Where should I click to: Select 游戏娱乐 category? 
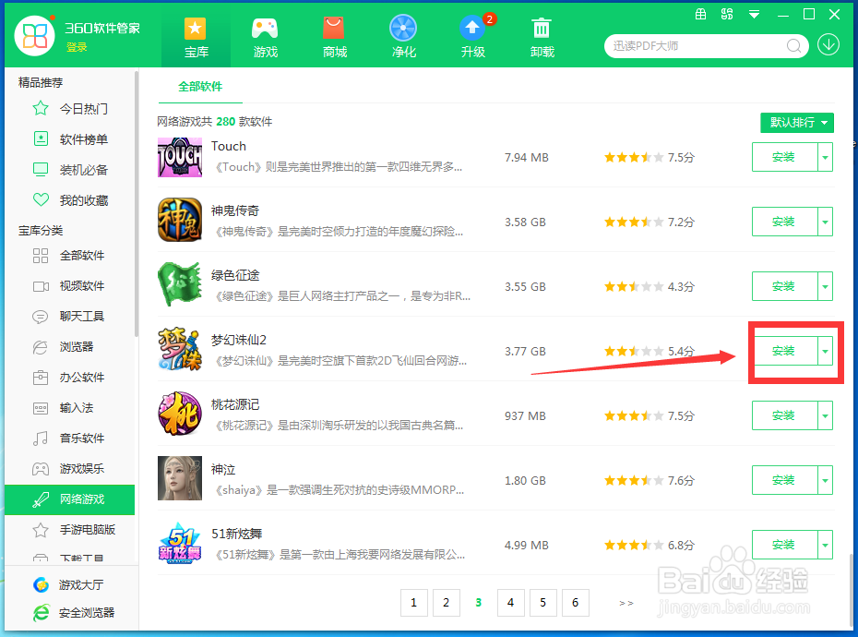coord(68,468)
